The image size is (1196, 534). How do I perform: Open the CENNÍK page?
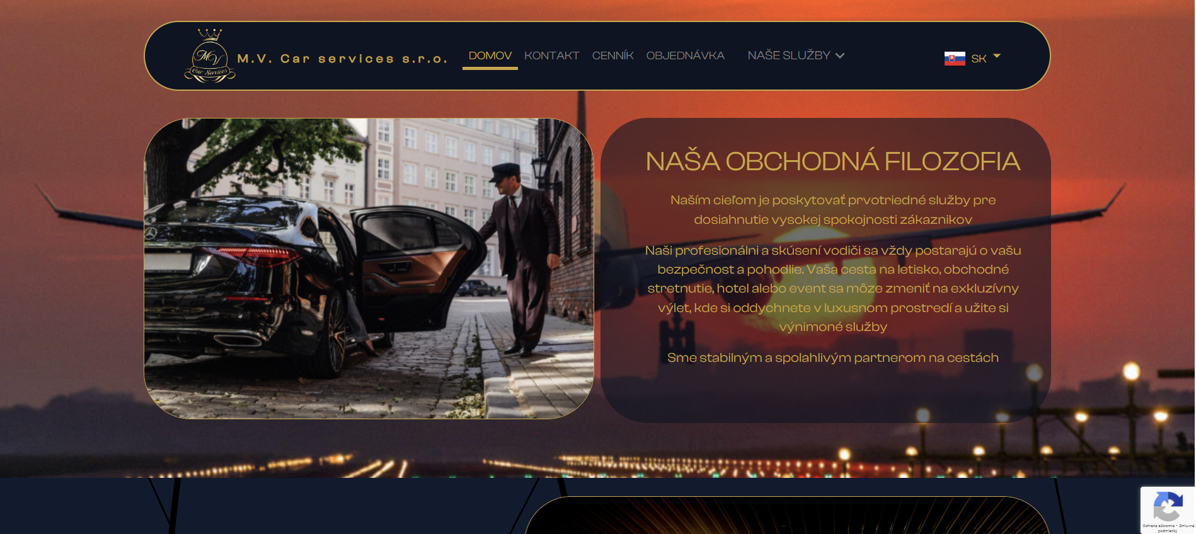pos(613,55)
